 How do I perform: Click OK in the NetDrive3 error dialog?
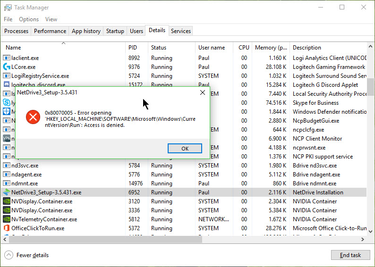[x=185, y=148]
